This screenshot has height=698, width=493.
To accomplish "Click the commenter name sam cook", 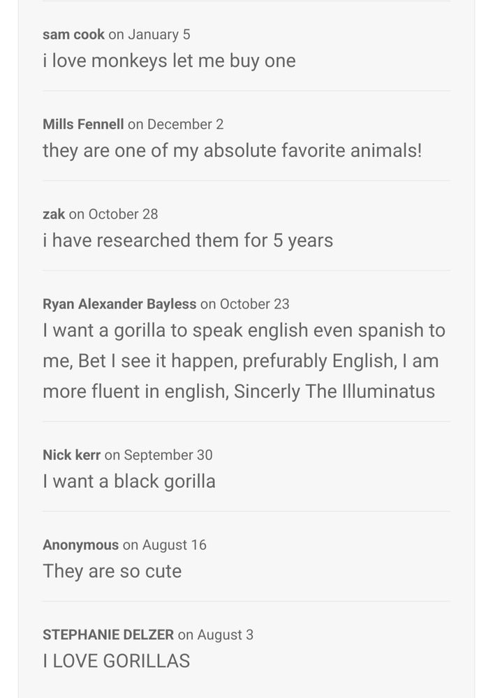I will click(73, 34).
